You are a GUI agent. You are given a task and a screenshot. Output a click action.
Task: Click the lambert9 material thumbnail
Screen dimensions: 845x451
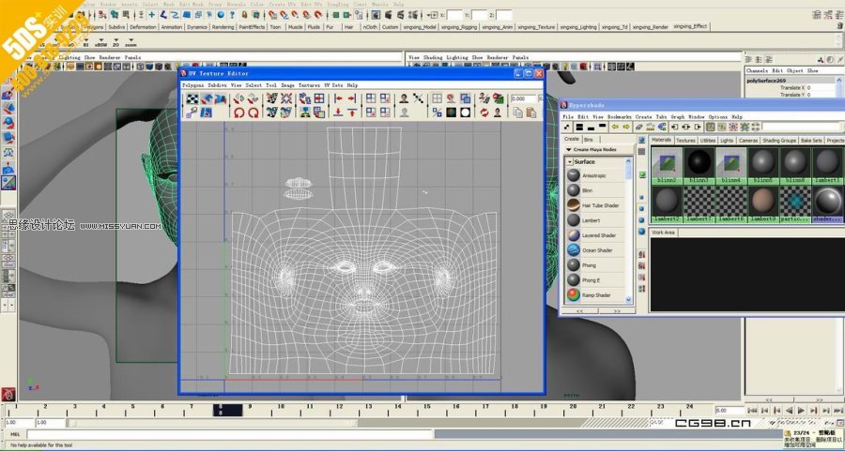tap(763, 201)
